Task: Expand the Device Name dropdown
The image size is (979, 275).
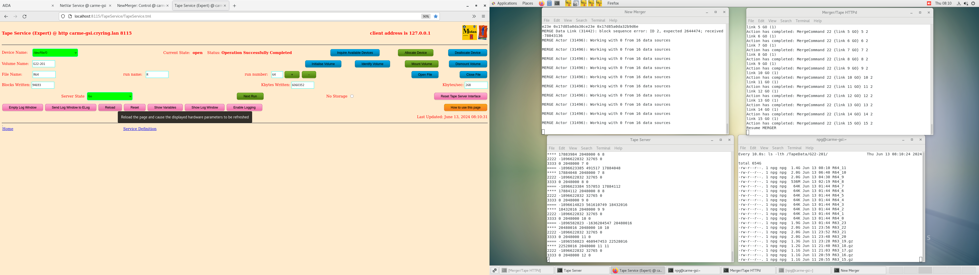Action: click(x=55, y=53)
